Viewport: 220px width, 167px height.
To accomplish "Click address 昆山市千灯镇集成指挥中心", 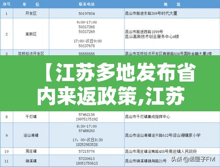I will 147,117.
